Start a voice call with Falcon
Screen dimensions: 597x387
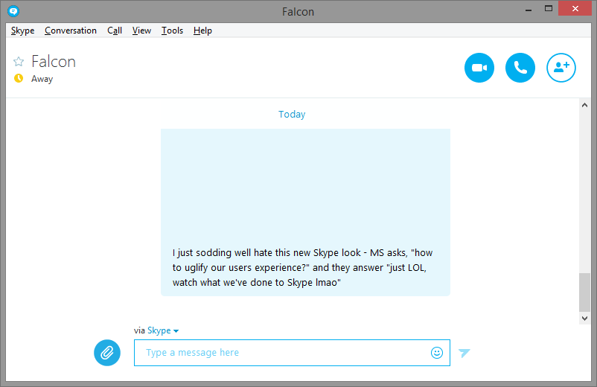520,68
